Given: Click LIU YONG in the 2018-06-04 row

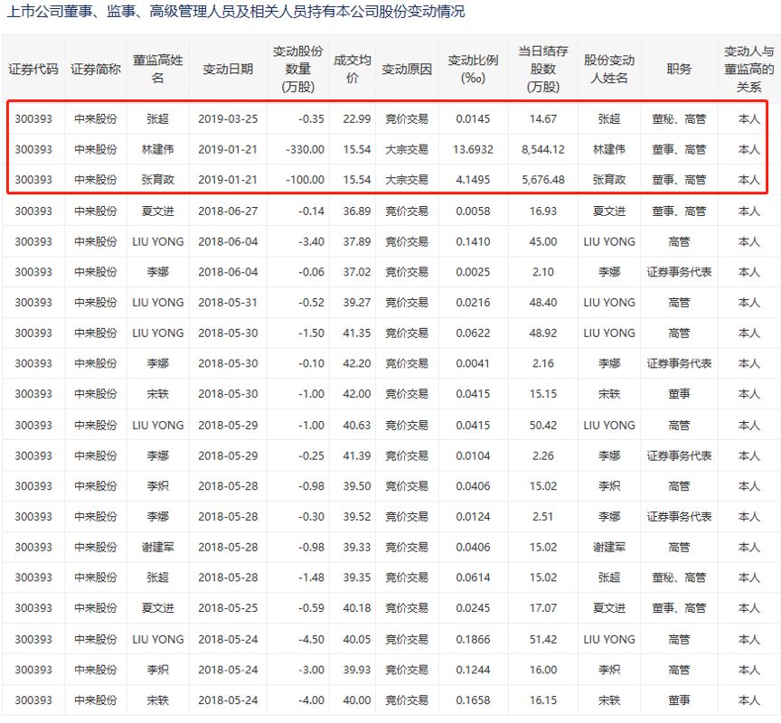Looking at the screenshot, I should pos(160,241).
